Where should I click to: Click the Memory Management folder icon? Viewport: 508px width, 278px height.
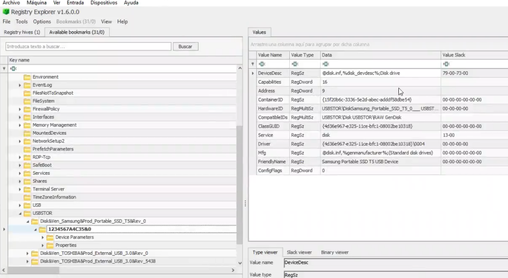pos(27,125)
